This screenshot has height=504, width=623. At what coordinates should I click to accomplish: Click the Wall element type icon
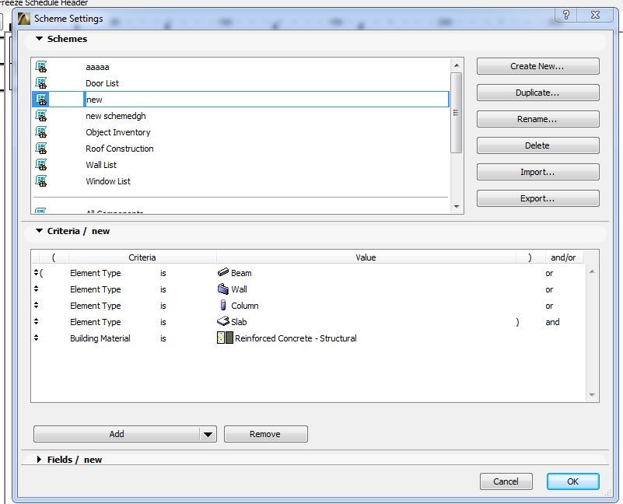223,289
